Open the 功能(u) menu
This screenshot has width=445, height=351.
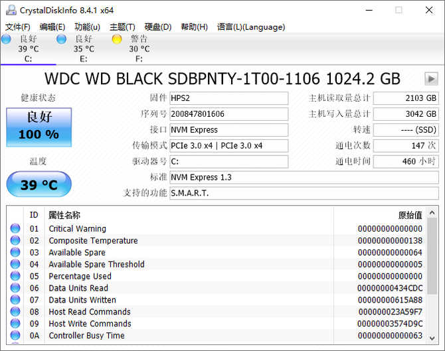point(87,27)
